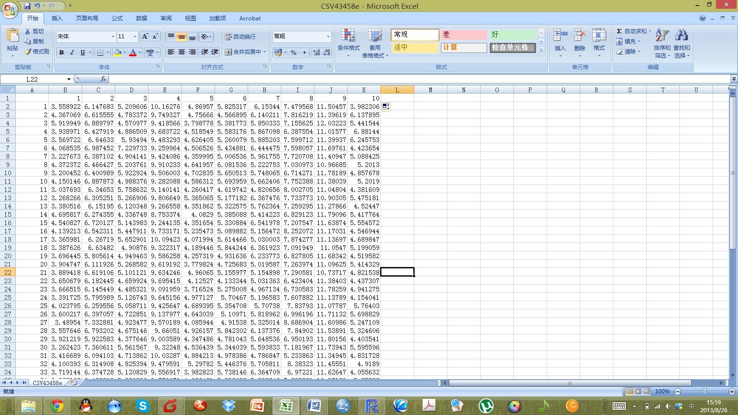Open the 宋体 font name dropdown

pyautogui.click(x=113, y=36)
